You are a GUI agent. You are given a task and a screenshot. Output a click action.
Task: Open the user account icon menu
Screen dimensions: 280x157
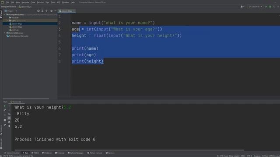tap(242, 7)
